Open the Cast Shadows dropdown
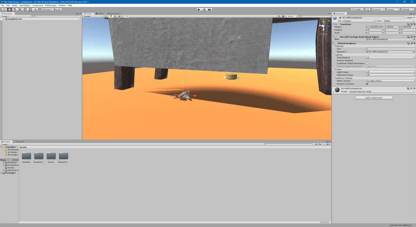The width and height of the screenshot is (416, 227). tap(390, 57)
